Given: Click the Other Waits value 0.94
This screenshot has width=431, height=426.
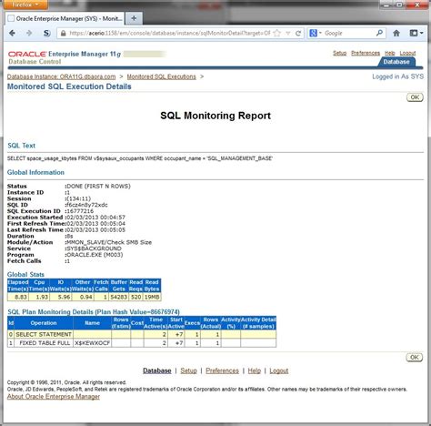Looking at the screenshot, I should coord(83,297).
